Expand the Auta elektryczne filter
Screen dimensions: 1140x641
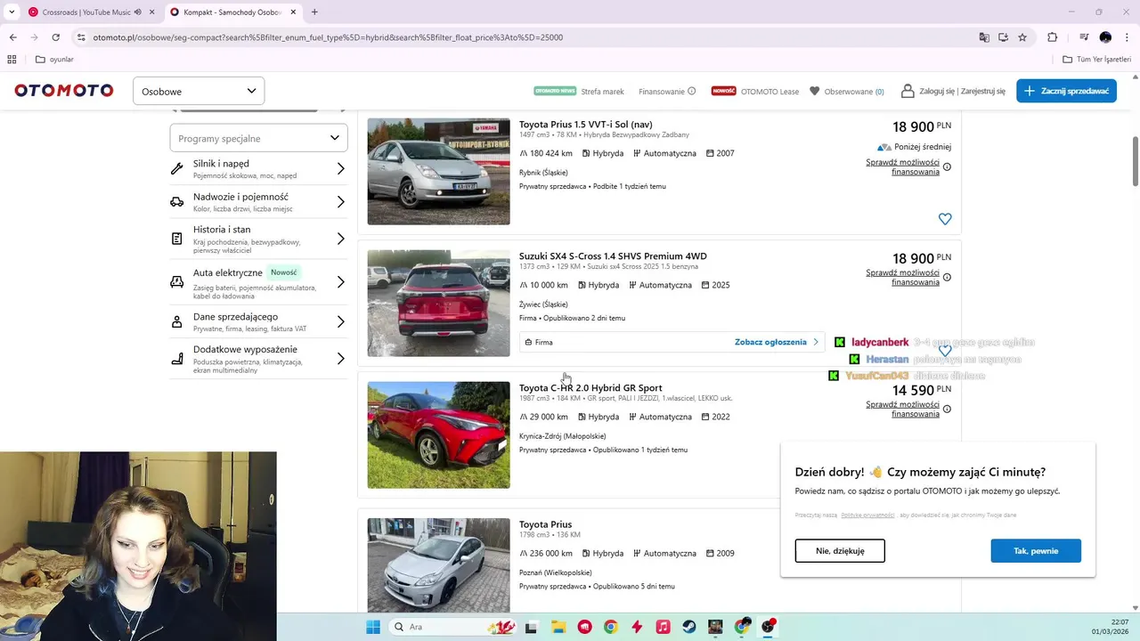(258, 282)
